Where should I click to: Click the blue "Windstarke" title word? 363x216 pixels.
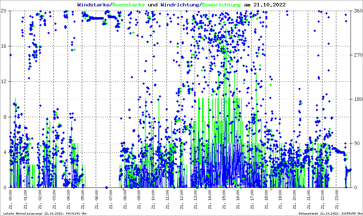coord(94,5)
